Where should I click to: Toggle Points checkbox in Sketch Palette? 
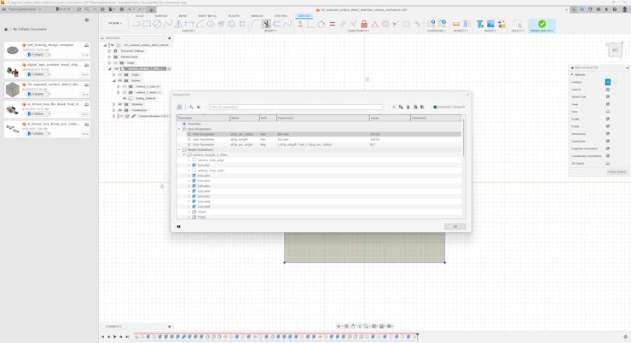(608, 126)
